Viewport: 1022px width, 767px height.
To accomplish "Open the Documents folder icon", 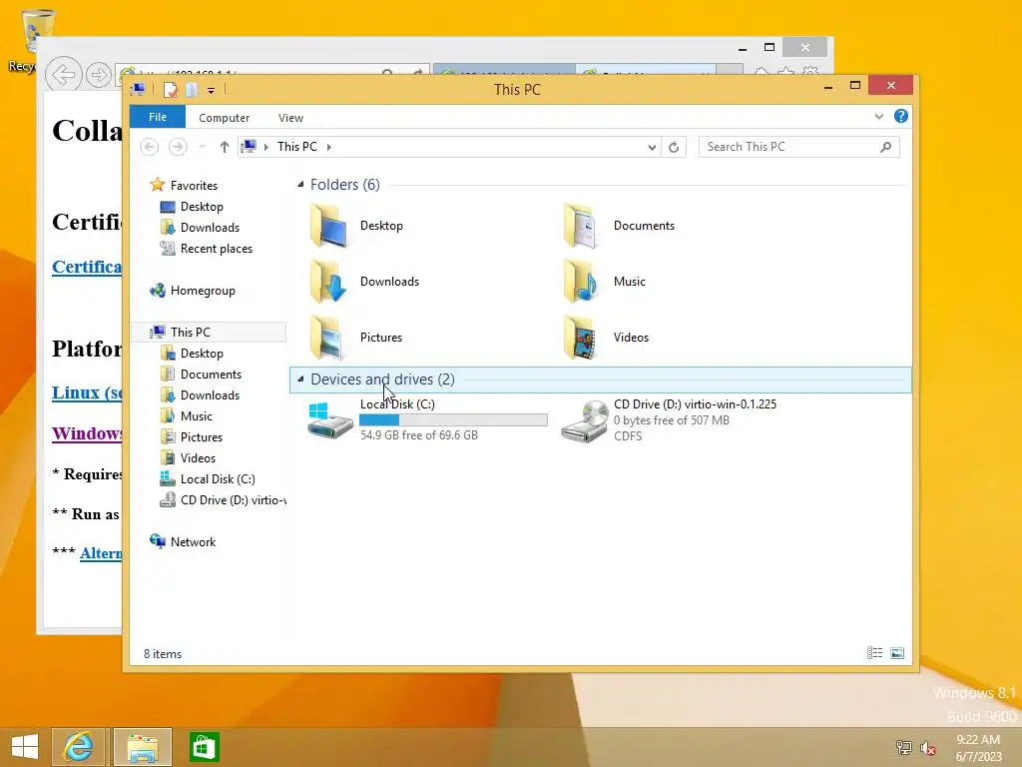I will [581, 226].
